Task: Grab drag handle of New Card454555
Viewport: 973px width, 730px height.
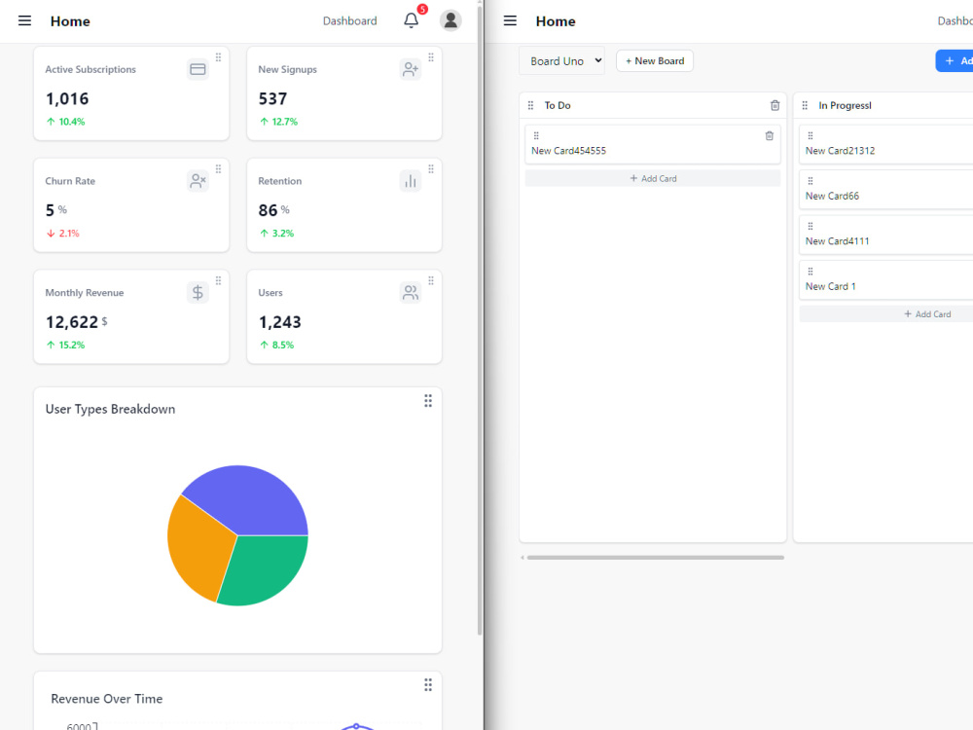Action: (536, 136)
